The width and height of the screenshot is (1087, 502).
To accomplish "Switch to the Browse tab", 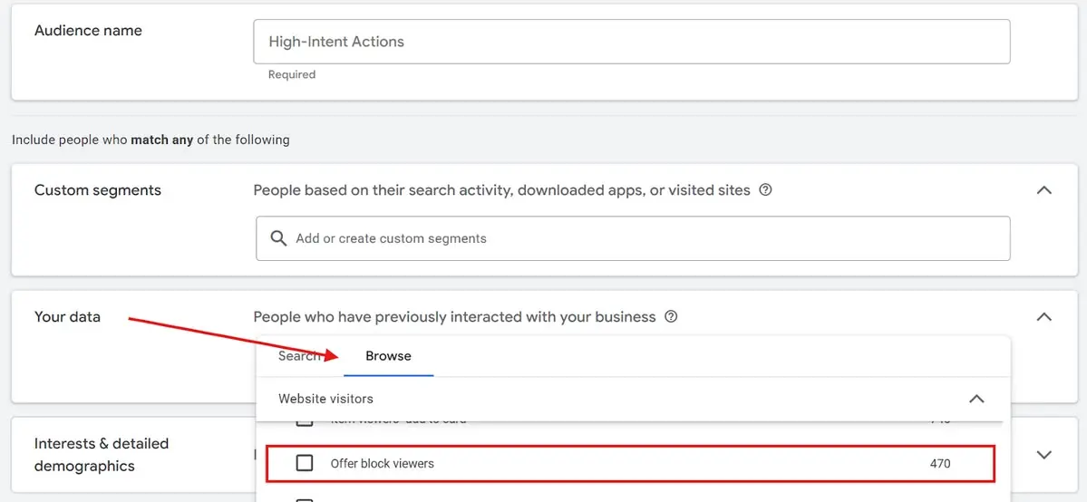I will [388, 356].
